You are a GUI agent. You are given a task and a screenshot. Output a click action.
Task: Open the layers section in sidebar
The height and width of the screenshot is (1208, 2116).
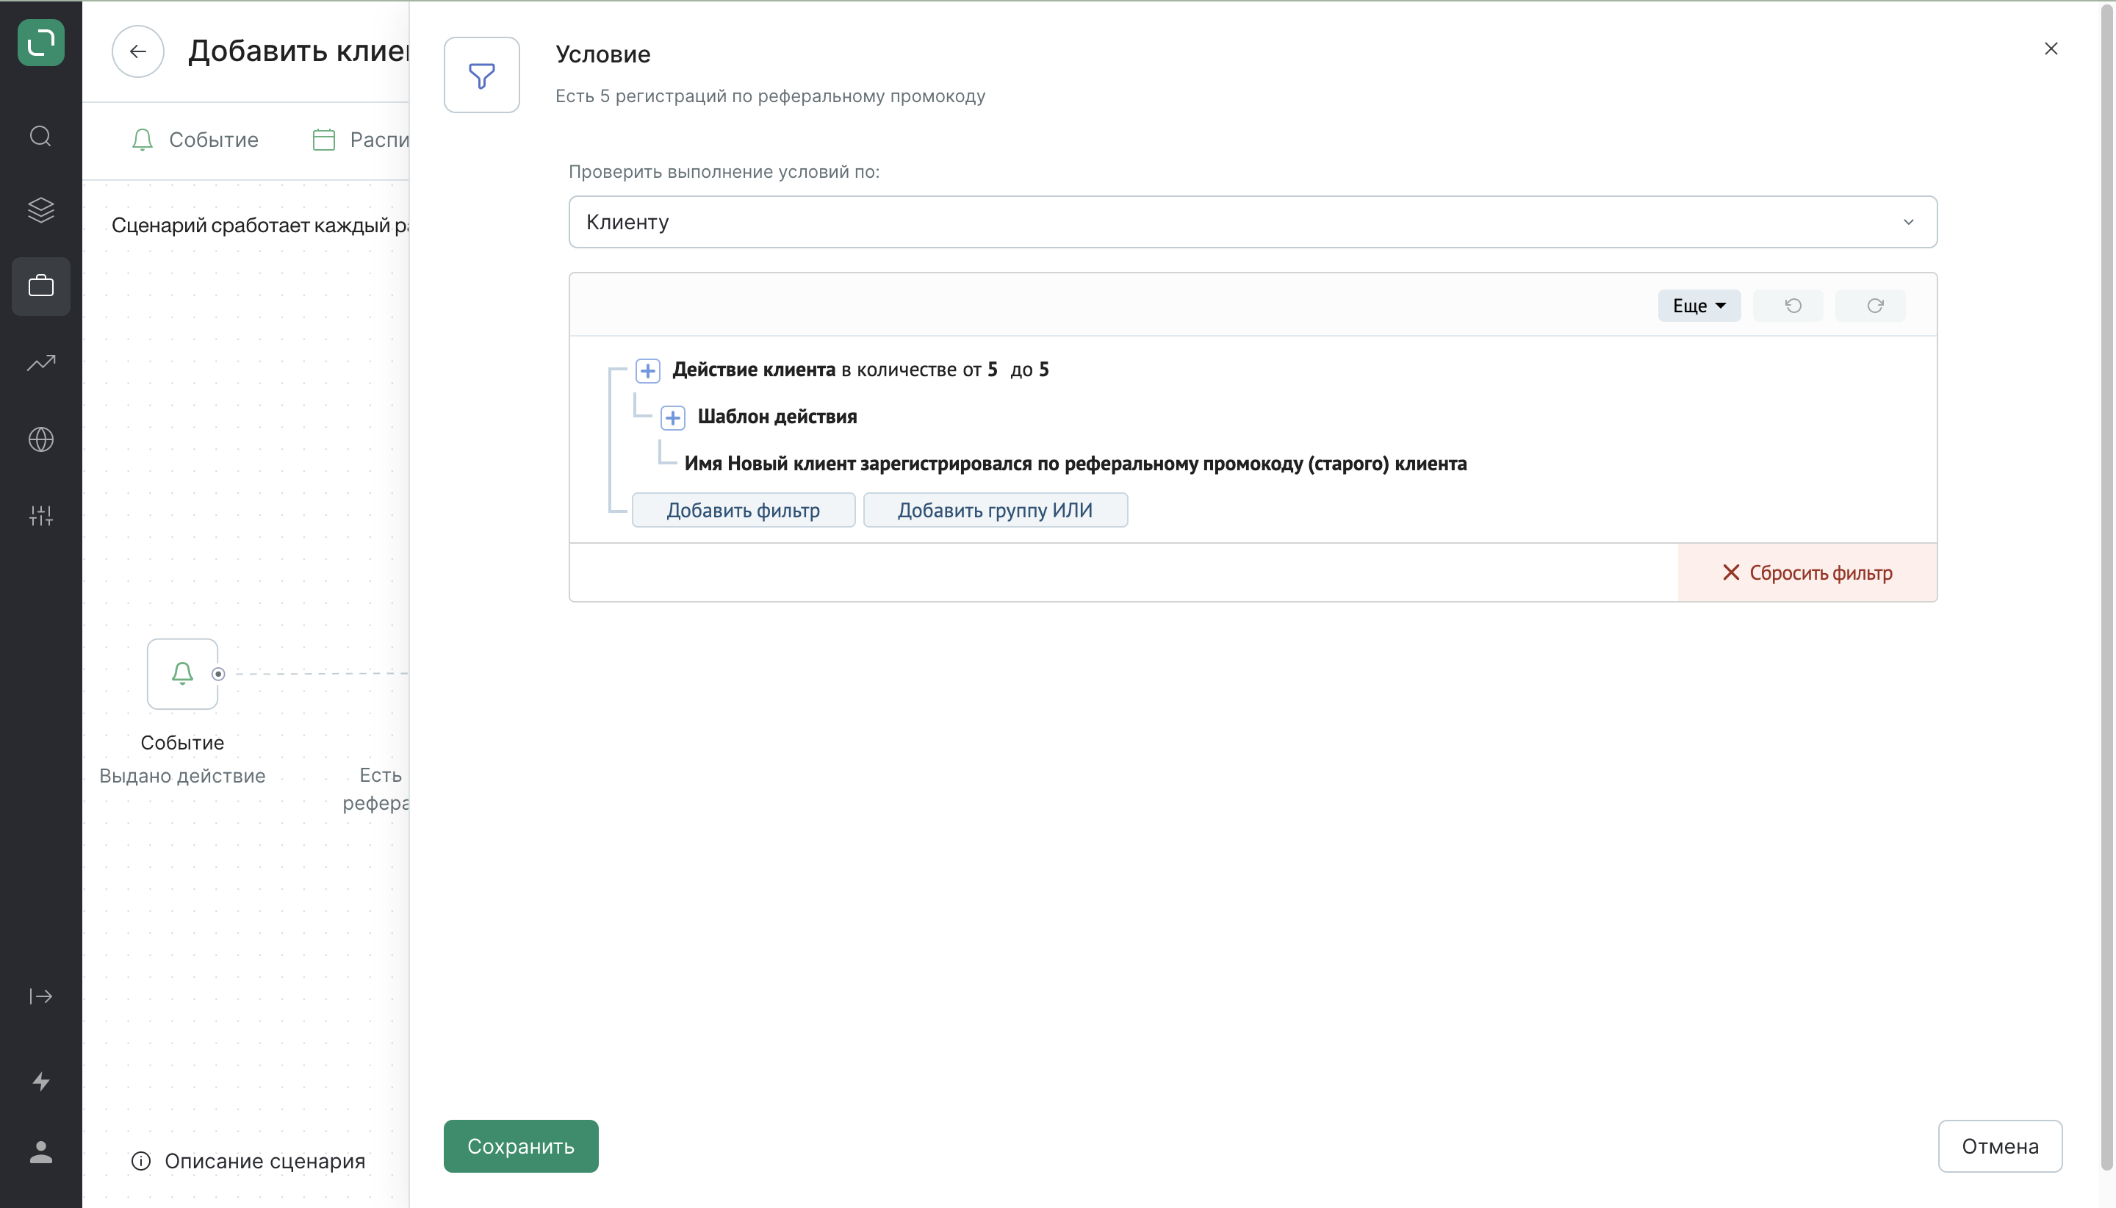pos(40,210)
